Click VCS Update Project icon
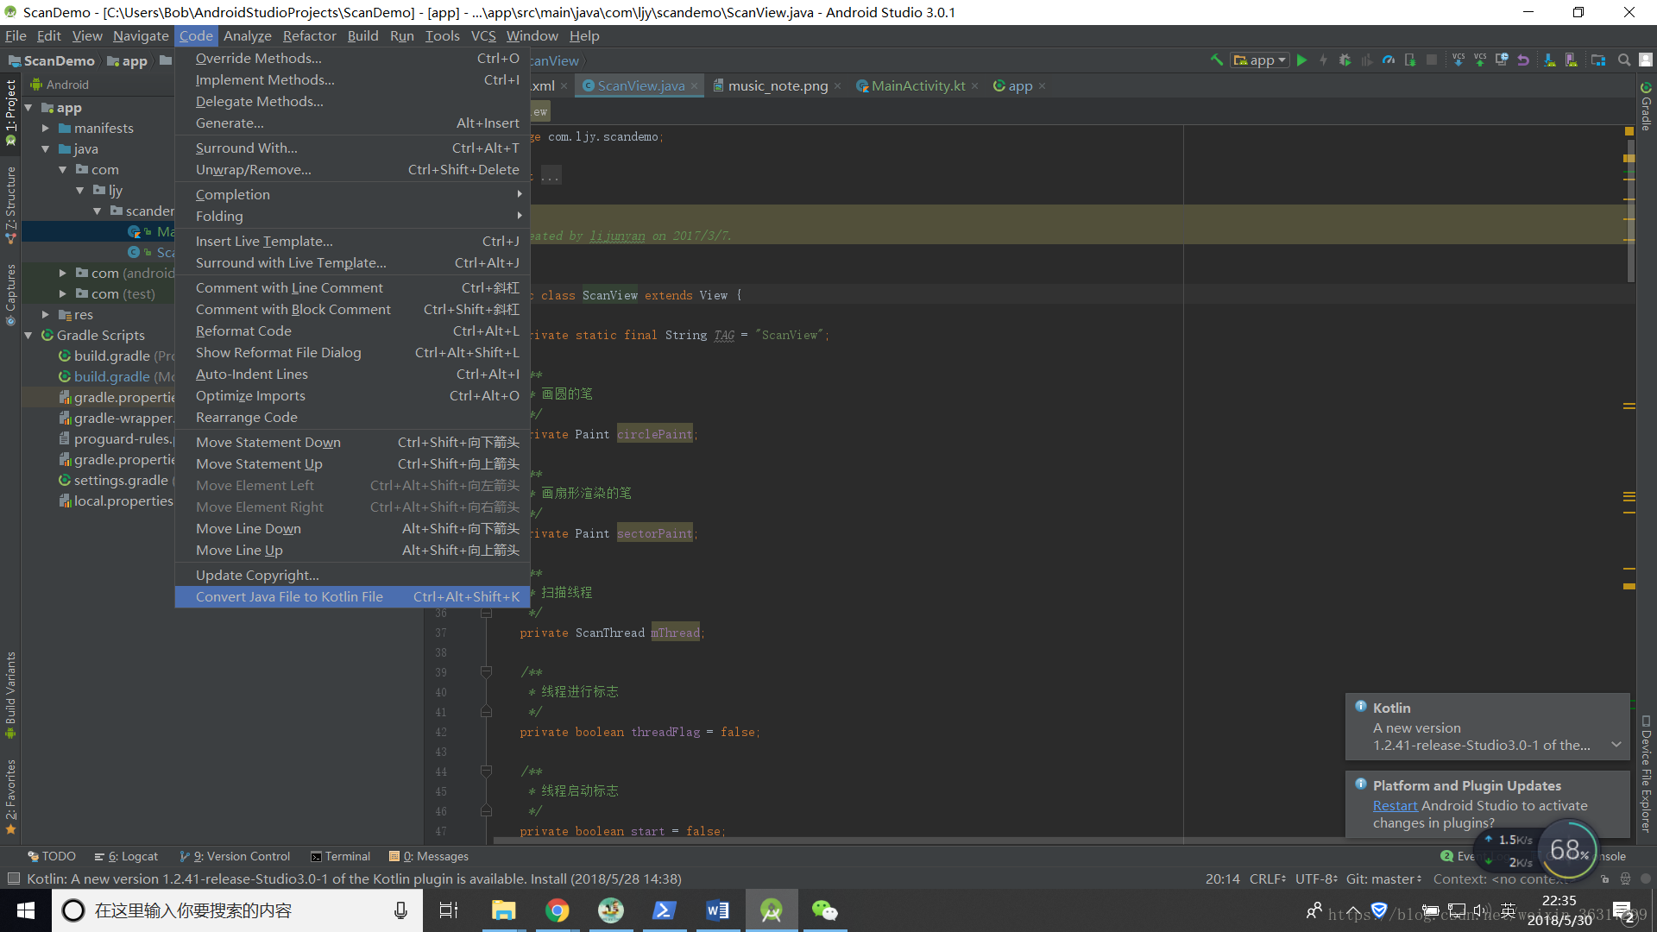 tap(1459, 60)
